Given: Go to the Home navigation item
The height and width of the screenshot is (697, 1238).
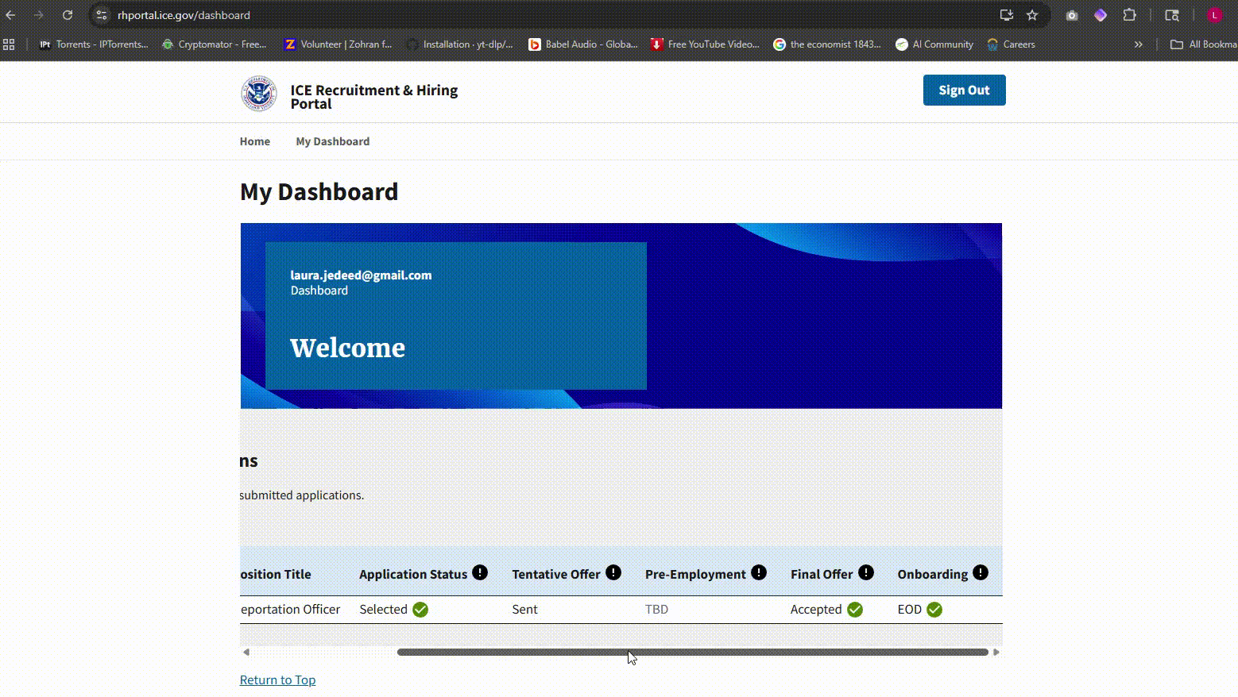Looking at the screenshot, I should click(x=255, y=141).
